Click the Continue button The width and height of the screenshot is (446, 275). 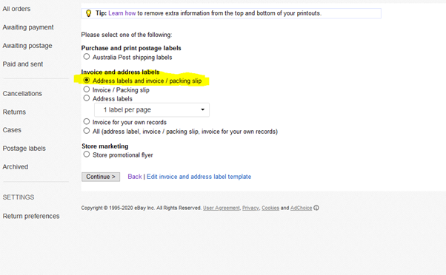[x=101, y=177]
